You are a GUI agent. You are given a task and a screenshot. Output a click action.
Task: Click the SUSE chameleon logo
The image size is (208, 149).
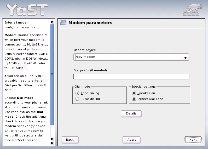[193, 10]
